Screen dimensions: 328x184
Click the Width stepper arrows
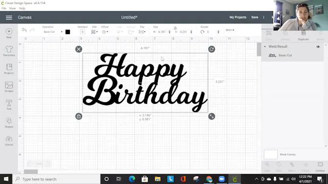[170, 32]
